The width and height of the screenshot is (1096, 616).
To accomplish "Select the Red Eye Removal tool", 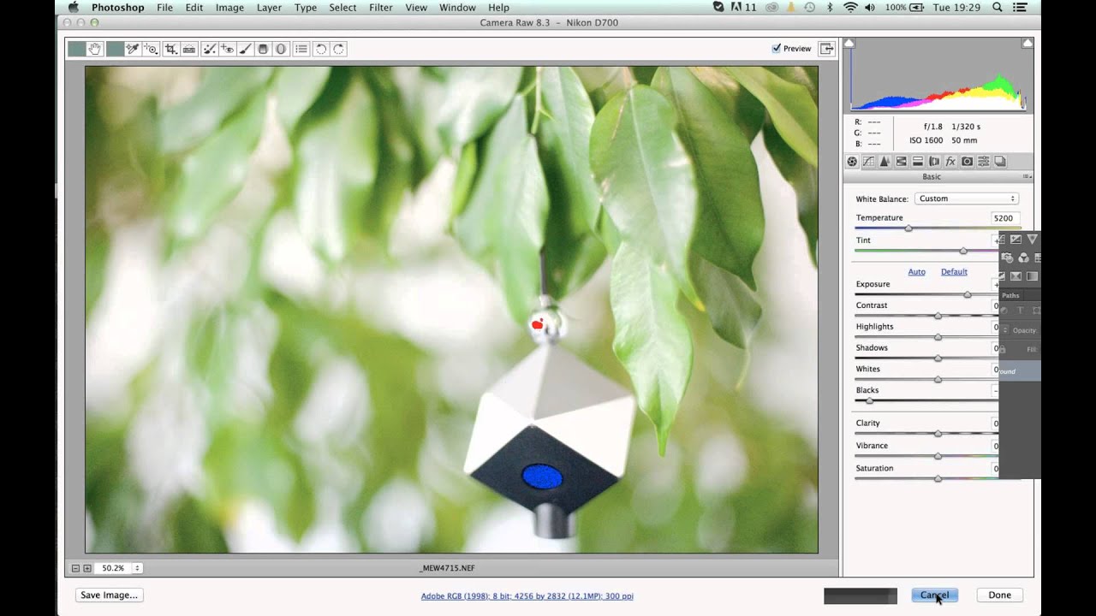I will click(x=227, y=49).
